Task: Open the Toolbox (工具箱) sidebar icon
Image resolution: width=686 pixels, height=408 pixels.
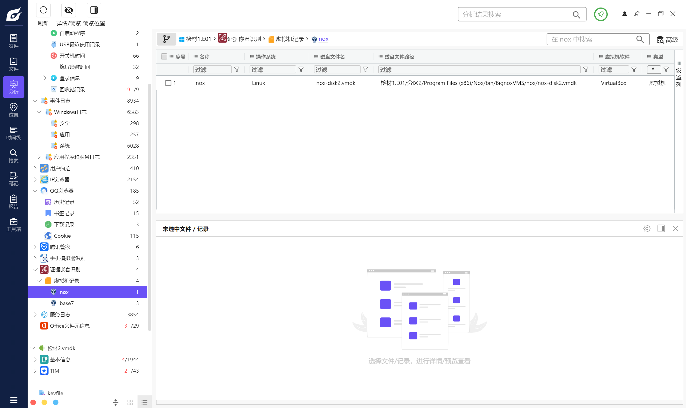Action: pyautogui.click(x=13, y=224)
